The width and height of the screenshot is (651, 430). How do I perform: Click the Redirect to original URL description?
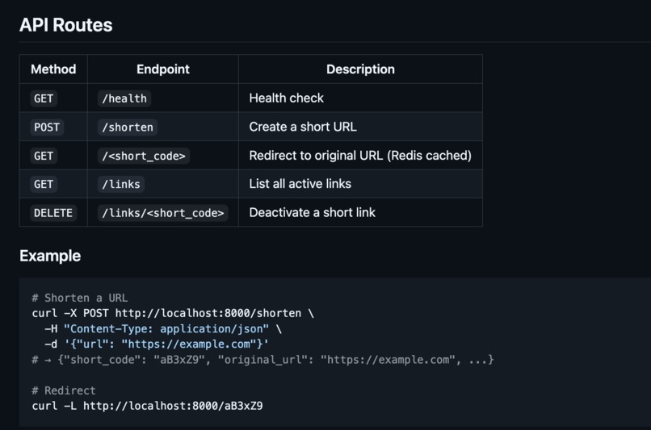[360, 156]
